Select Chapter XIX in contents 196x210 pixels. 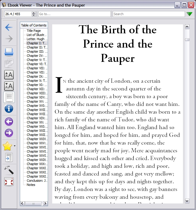[37, 118]
